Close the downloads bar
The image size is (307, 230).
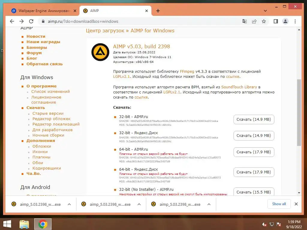(296, 204)
